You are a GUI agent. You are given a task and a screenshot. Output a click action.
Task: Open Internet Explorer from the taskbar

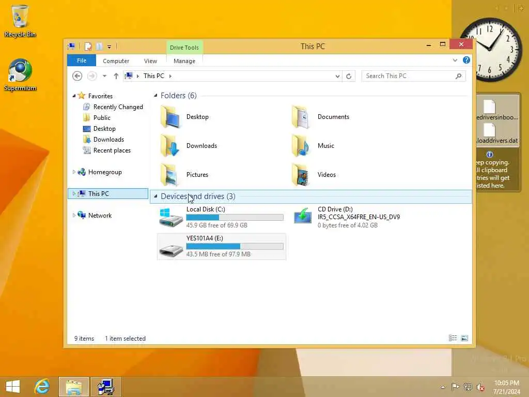(x=42, y=387)
